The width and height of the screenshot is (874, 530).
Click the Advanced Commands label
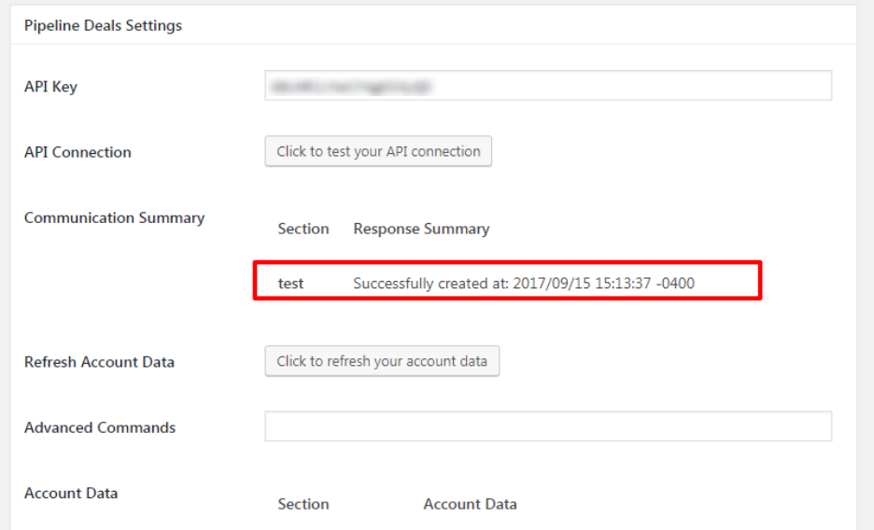(100, 427)
